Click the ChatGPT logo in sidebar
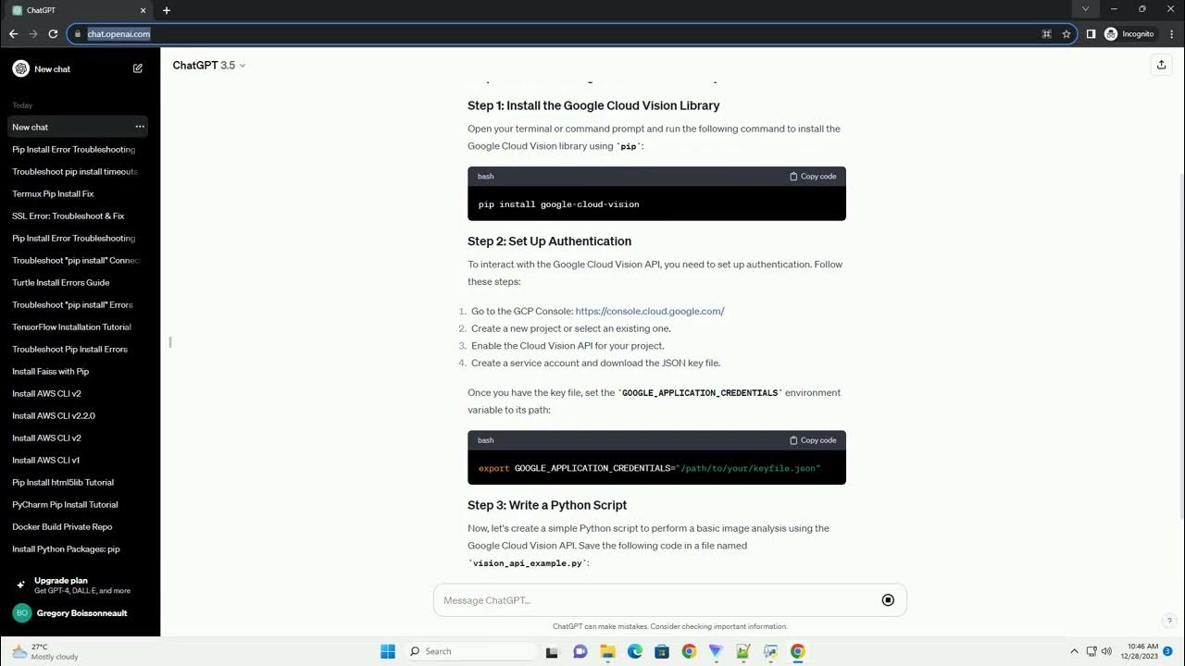This screenshot has width=1185, height=666. coord(20,68)
